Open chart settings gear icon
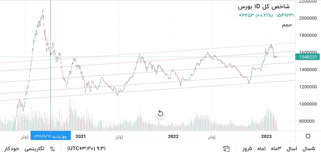This screenshot has height=156, width=321. pyautogui.click(x=308, y=136)
